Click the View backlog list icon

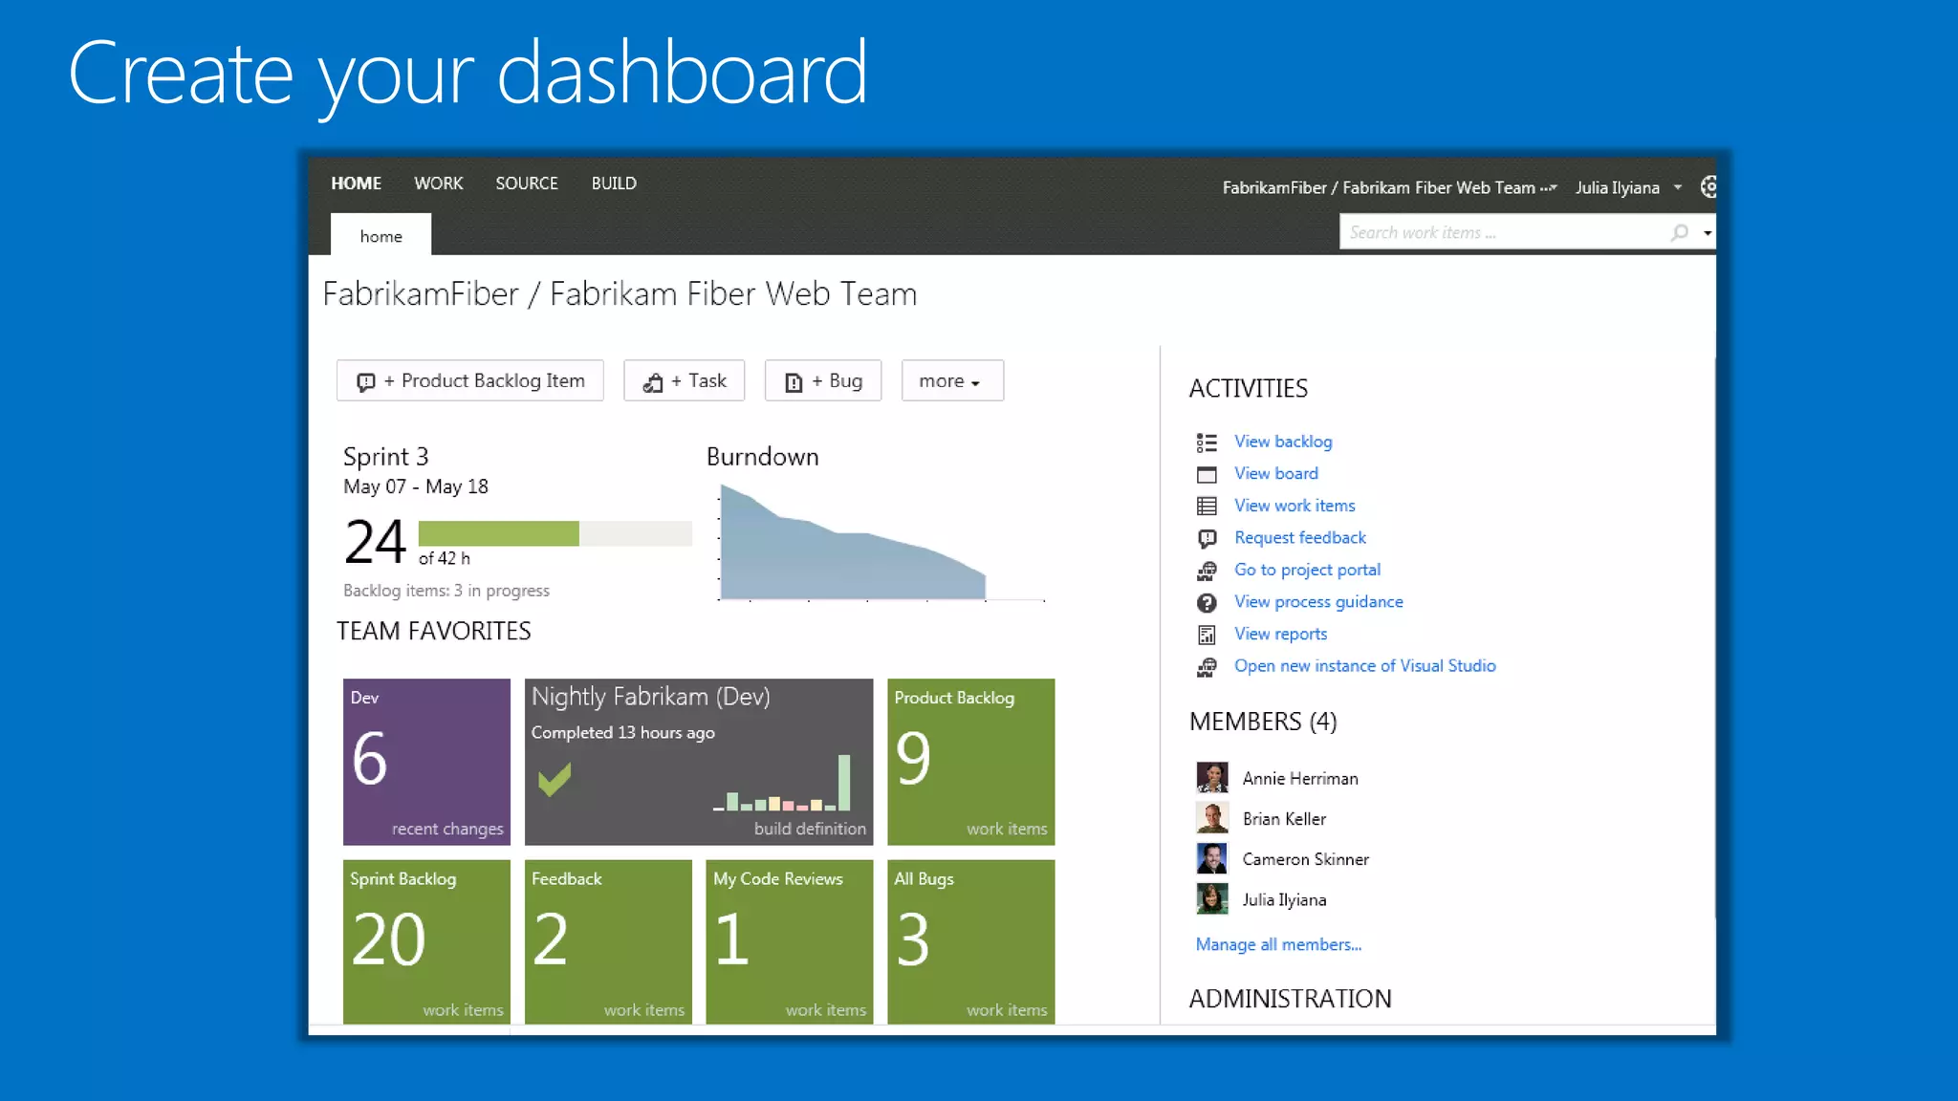point(1207,443)
